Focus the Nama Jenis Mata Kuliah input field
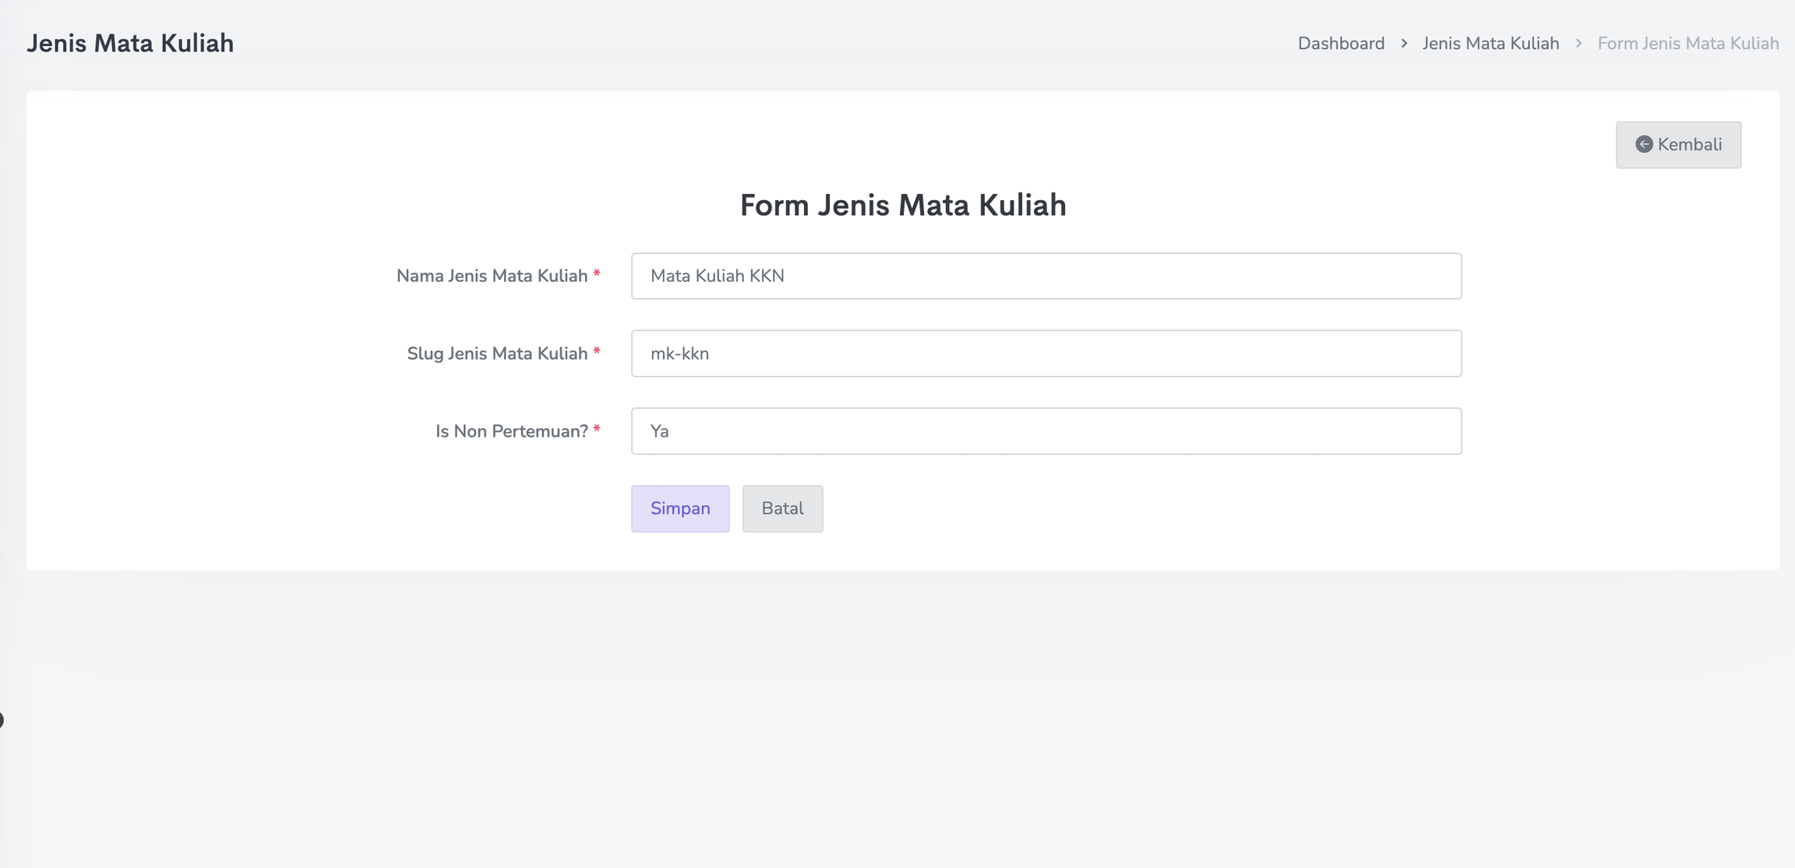The width and height of the screenshot is (1795, 868). coord(1046,276)
